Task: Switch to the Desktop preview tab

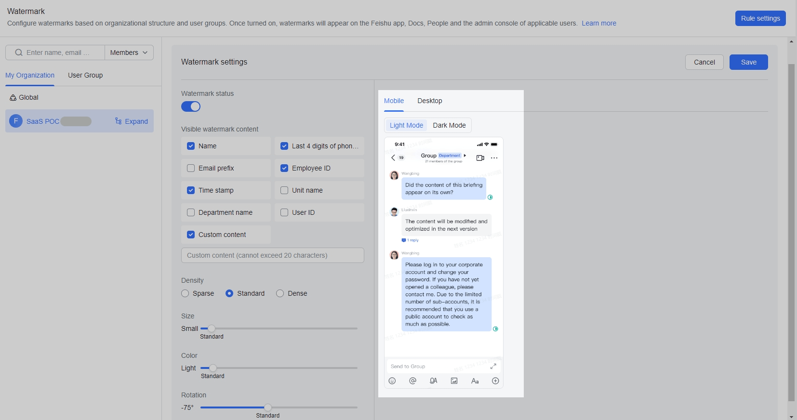Action: [x=429, y=101]
